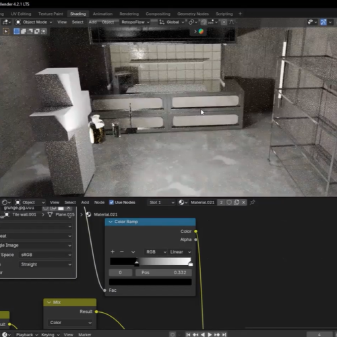Toggle proportional editing

click(x=224, y=22)
